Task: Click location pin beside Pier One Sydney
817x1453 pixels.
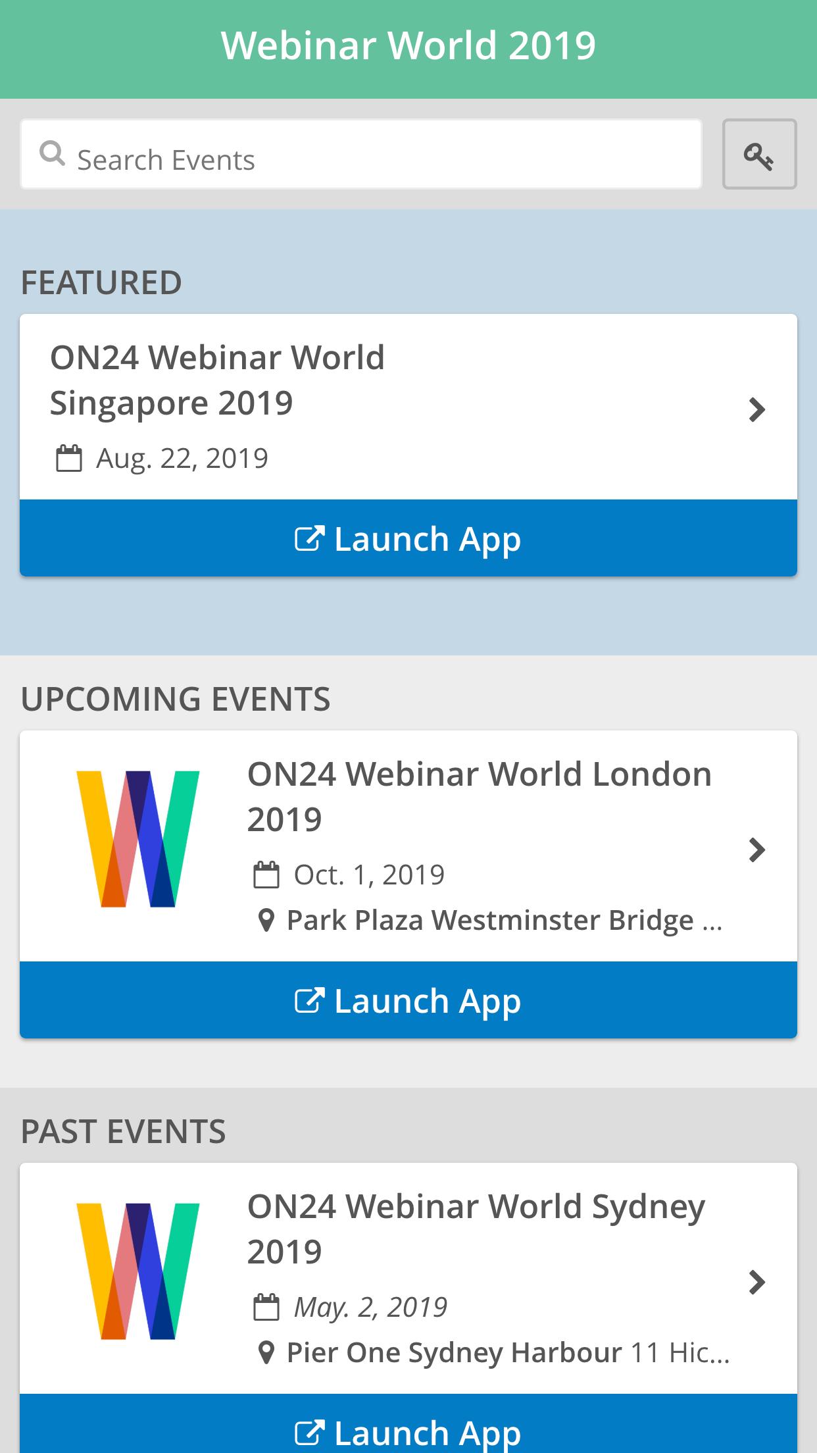Action: coord(266,1352)
